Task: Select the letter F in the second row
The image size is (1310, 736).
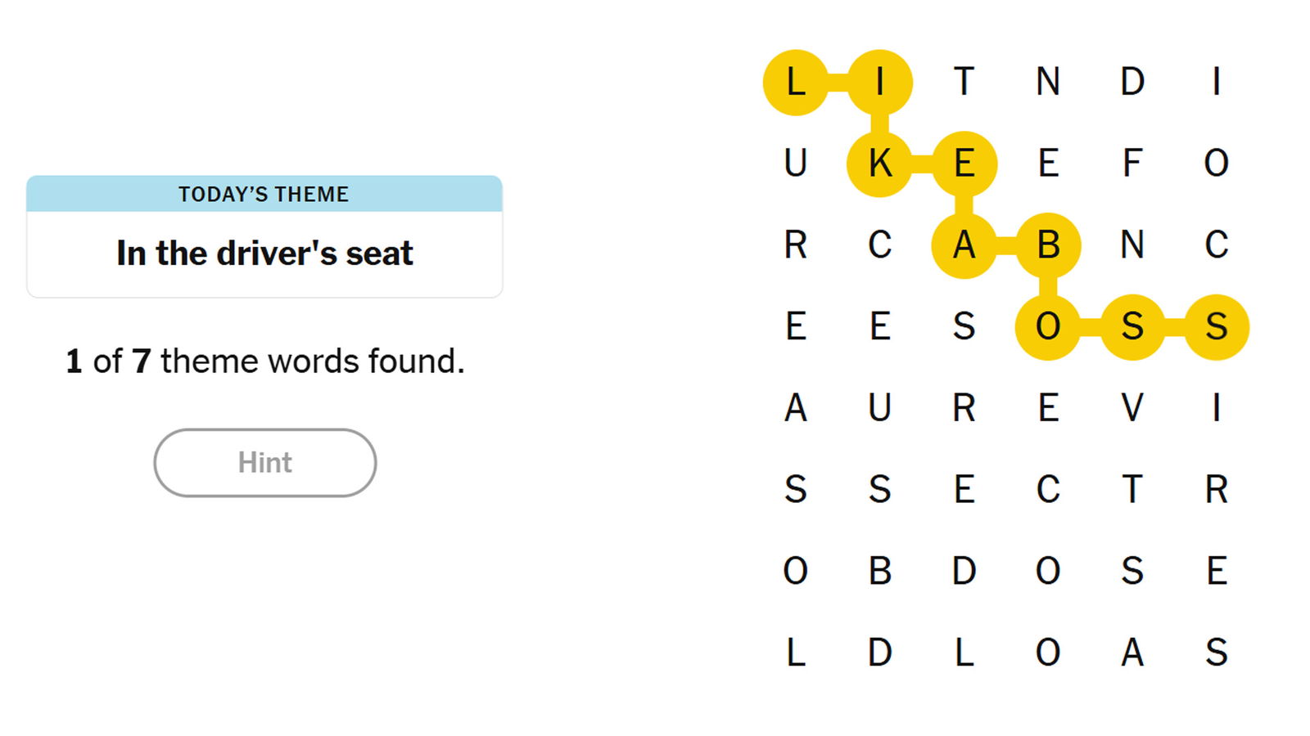Action: pyautogui.click(x=1133, y=164)
